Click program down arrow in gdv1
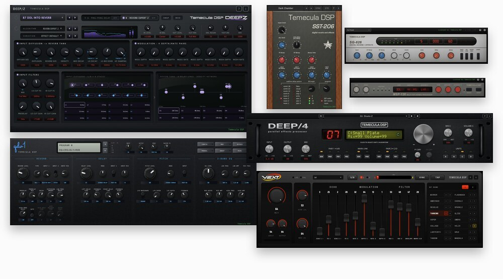This screenshot has width=503, height=279. pos(105,150)
